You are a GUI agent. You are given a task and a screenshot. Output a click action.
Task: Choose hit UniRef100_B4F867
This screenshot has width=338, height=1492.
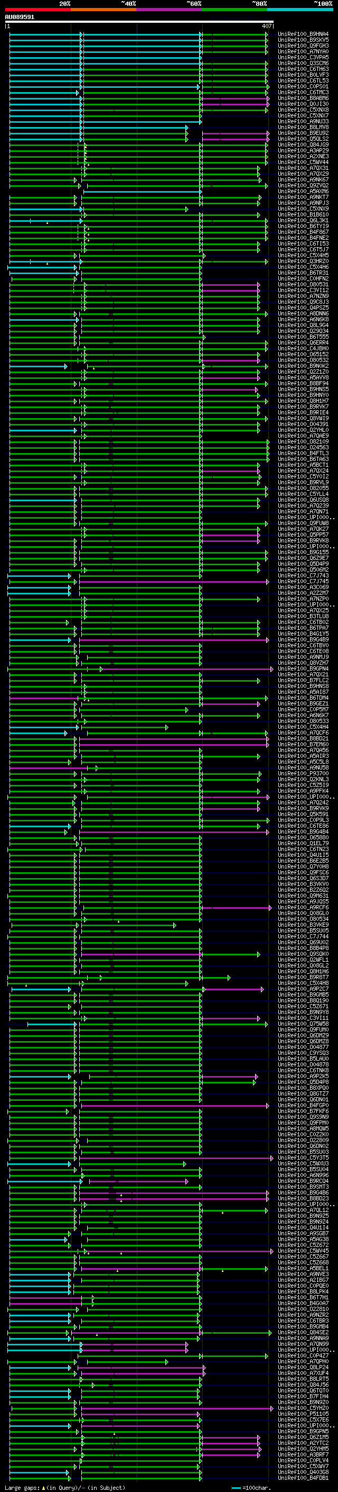point(303,232)
